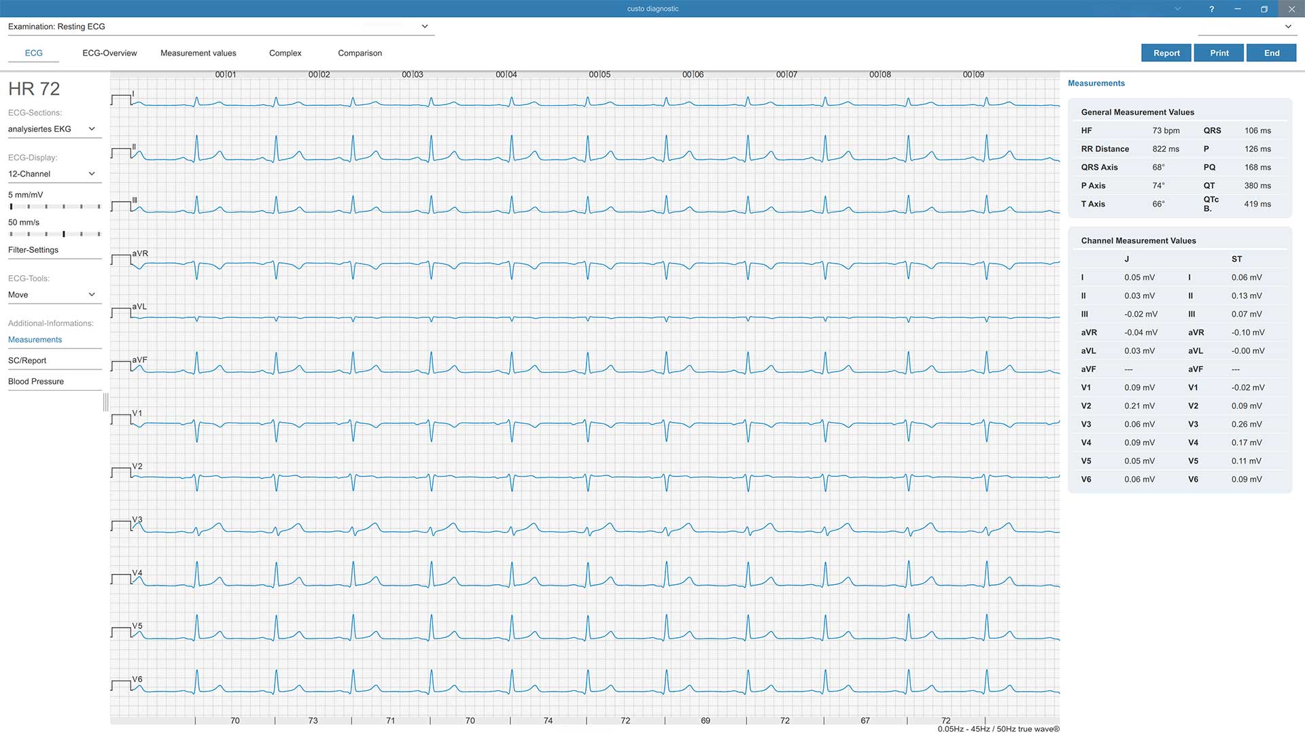Select the V3 ST value 0.26 mV
The height and width of the screenshot is (733, 1305).
(1247, 424)
